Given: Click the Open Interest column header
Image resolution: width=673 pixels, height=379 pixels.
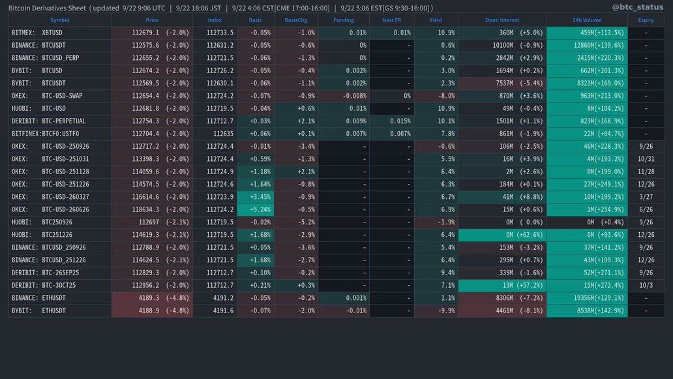Looking at the screenshot, I should coord(502,20).
